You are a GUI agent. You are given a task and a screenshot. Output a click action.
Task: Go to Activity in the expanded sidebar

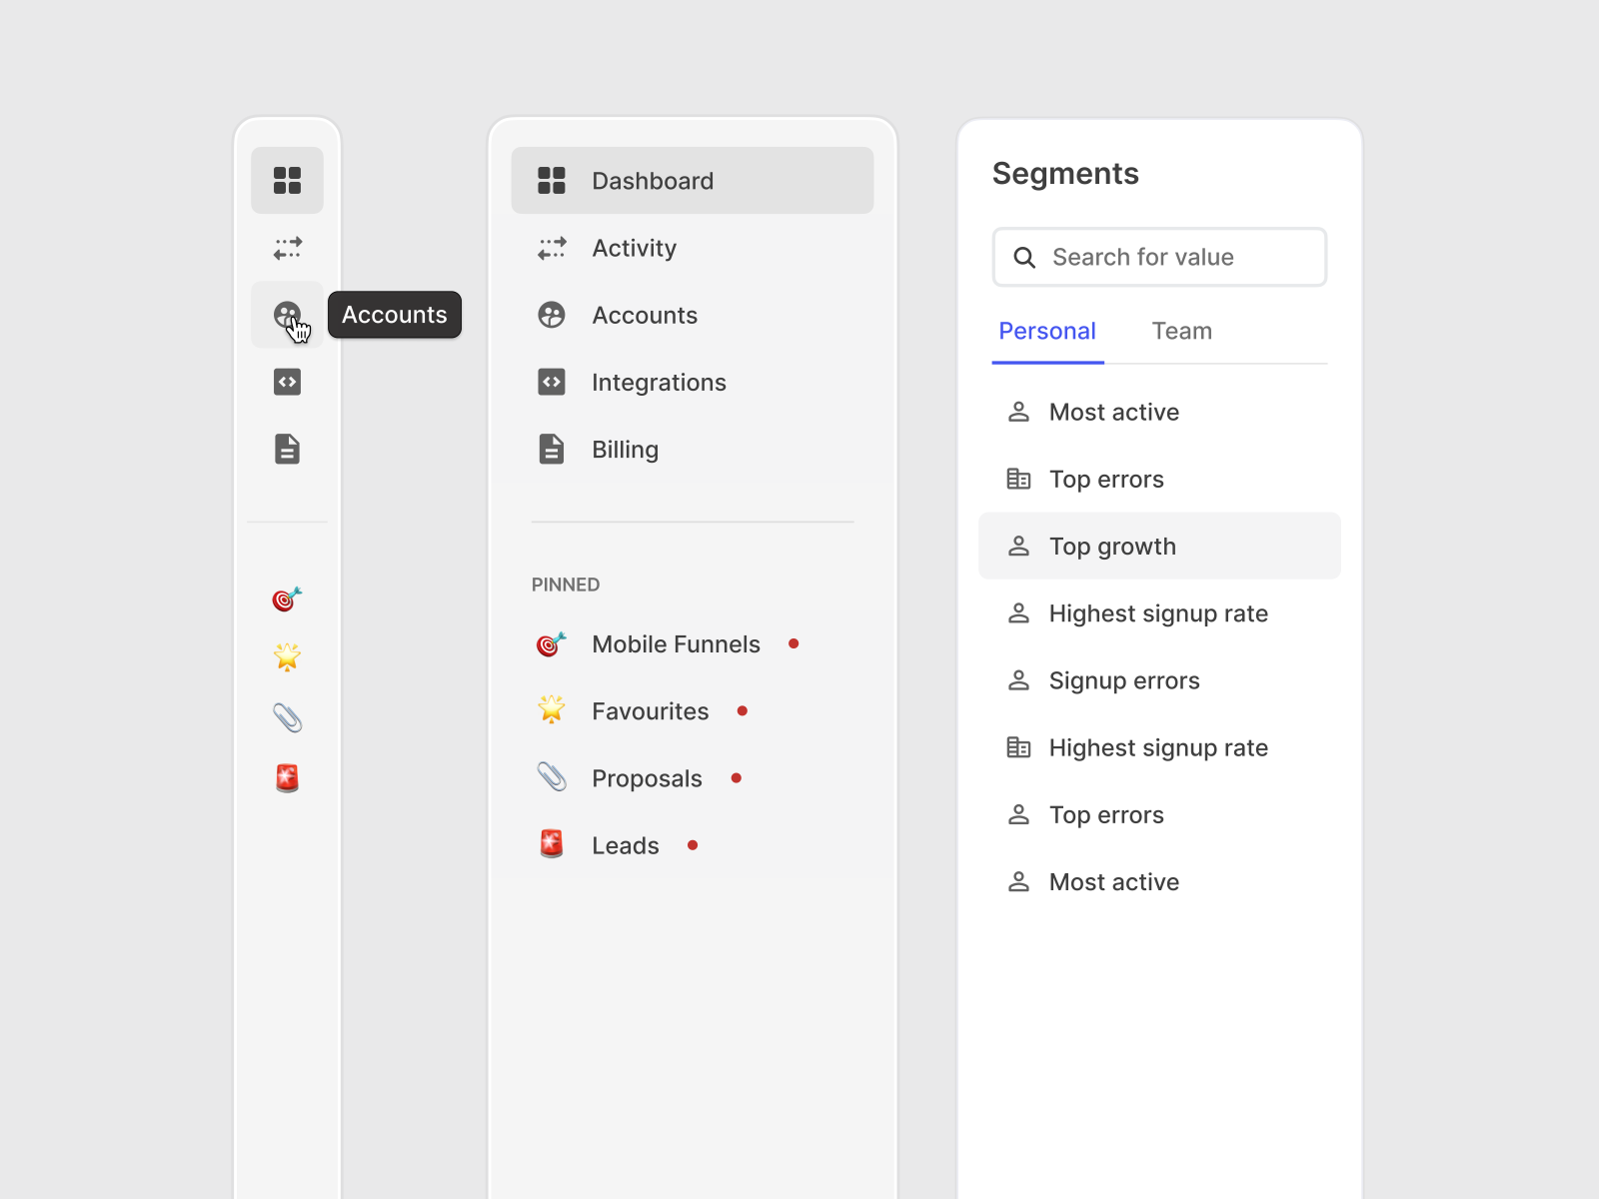pyautogui.click(x=634, y=248)
